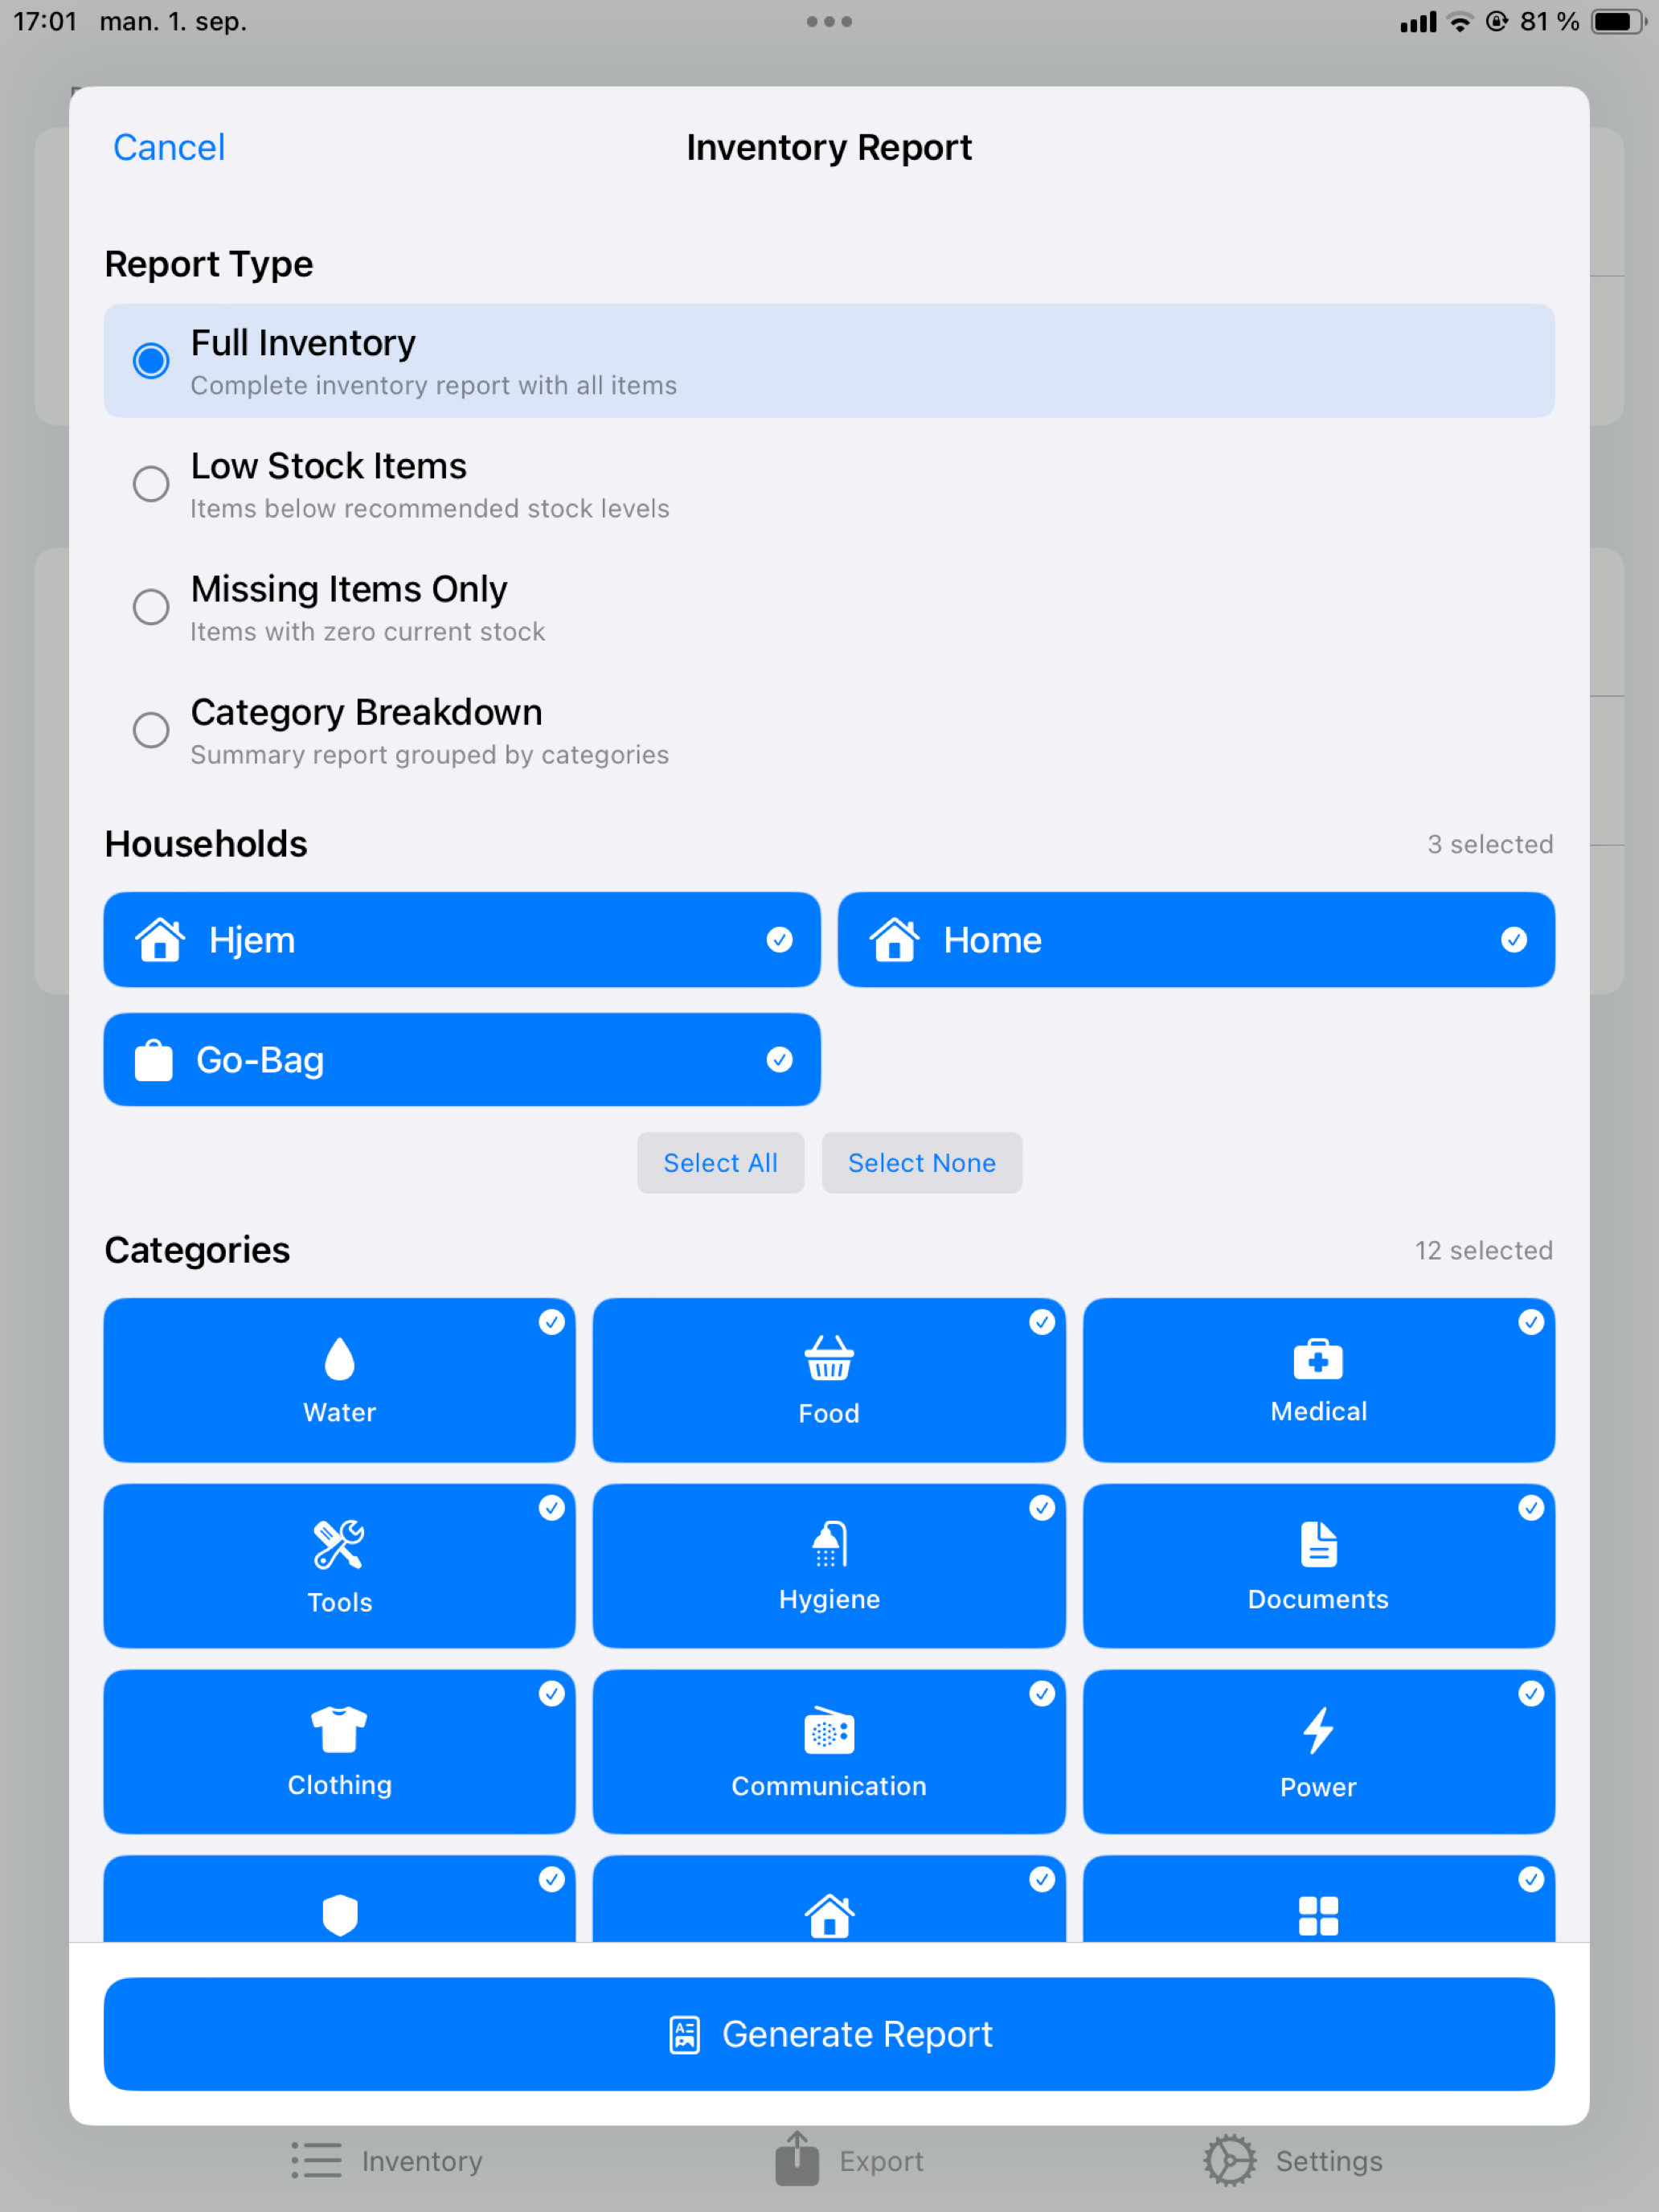The width and height of the screenshot is (1659, 2212).
Task: Tap the Hjem household name
Action: coord(252,940)
